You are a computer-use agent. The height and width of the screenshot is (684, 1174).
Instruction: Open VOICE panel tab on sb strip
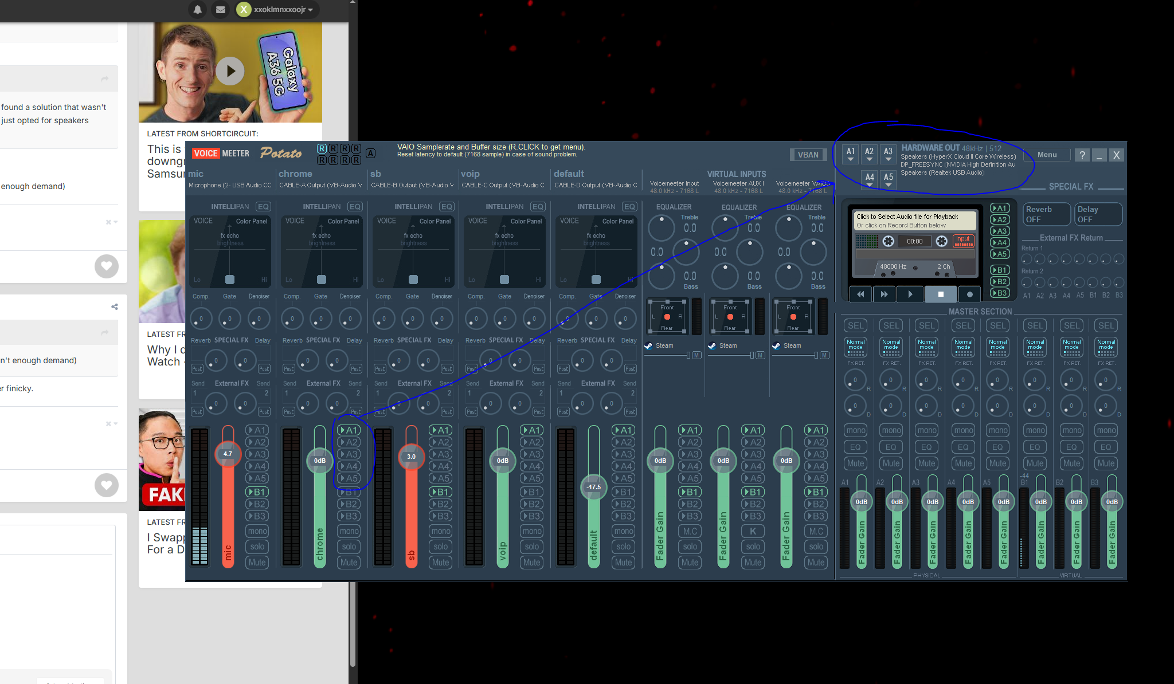click(386, 221)
